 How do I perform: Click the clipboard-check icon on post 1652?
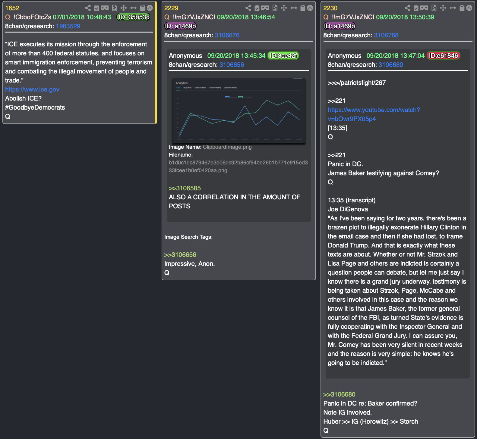[96, 8]
